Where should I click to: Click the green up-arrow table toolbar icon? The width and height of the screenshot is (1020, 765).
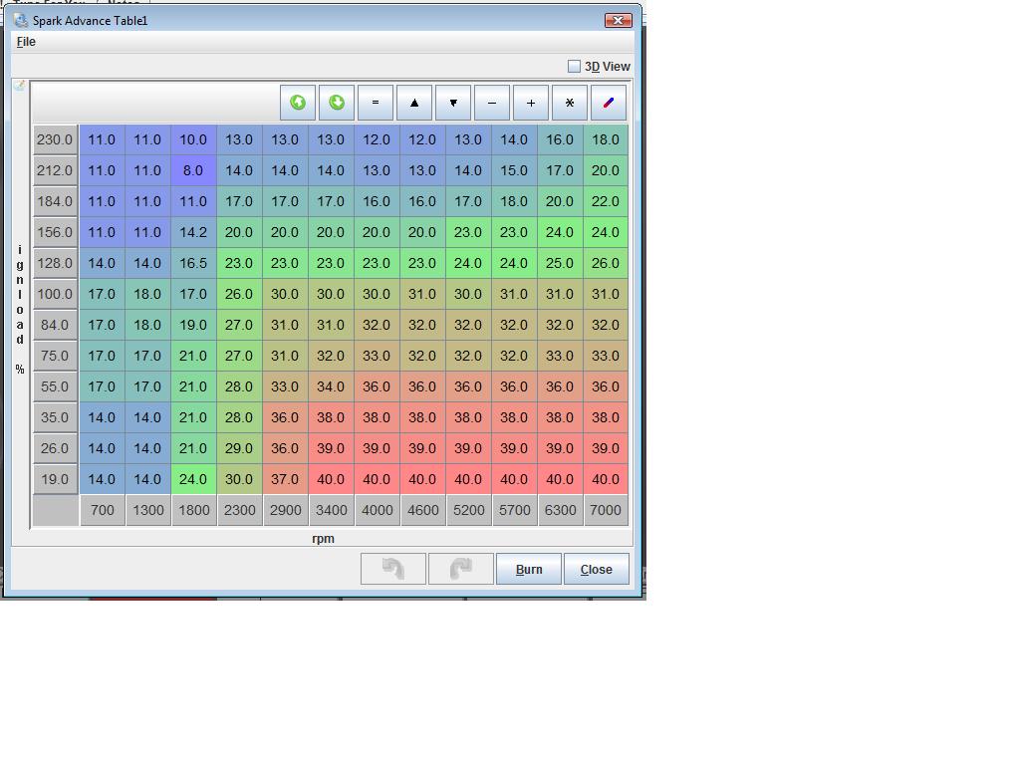298,103
